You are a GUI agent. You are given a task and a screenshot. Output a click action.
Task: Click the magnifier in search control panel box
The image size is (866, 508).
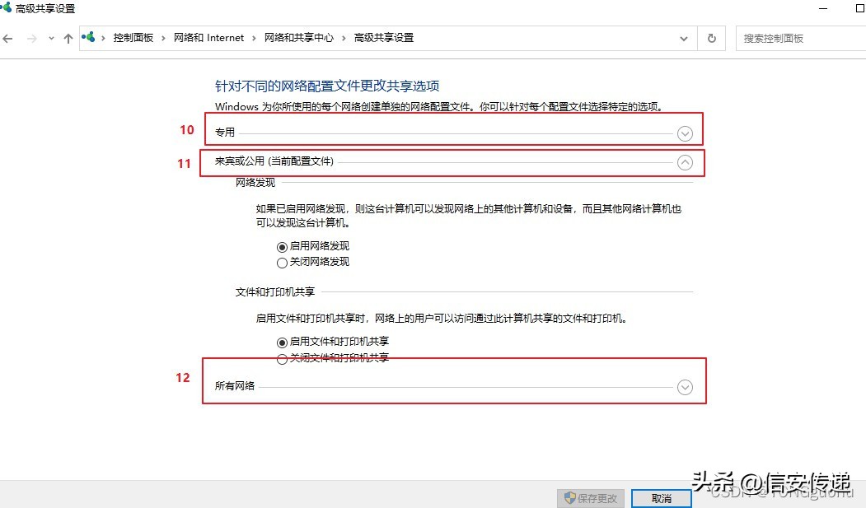pyautogui.click(x=861, y=38)
